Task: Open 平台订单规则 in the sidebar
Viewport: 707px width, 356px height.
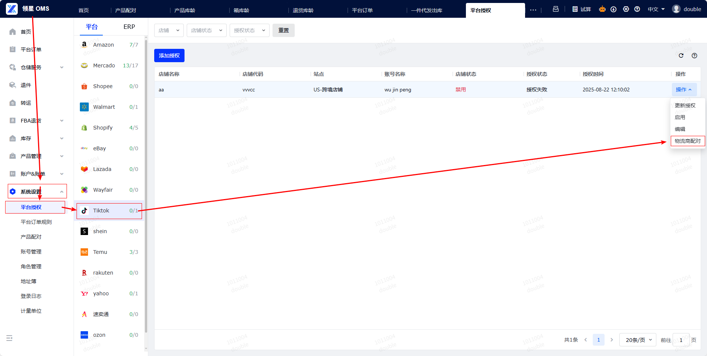Action: (36, 222)
